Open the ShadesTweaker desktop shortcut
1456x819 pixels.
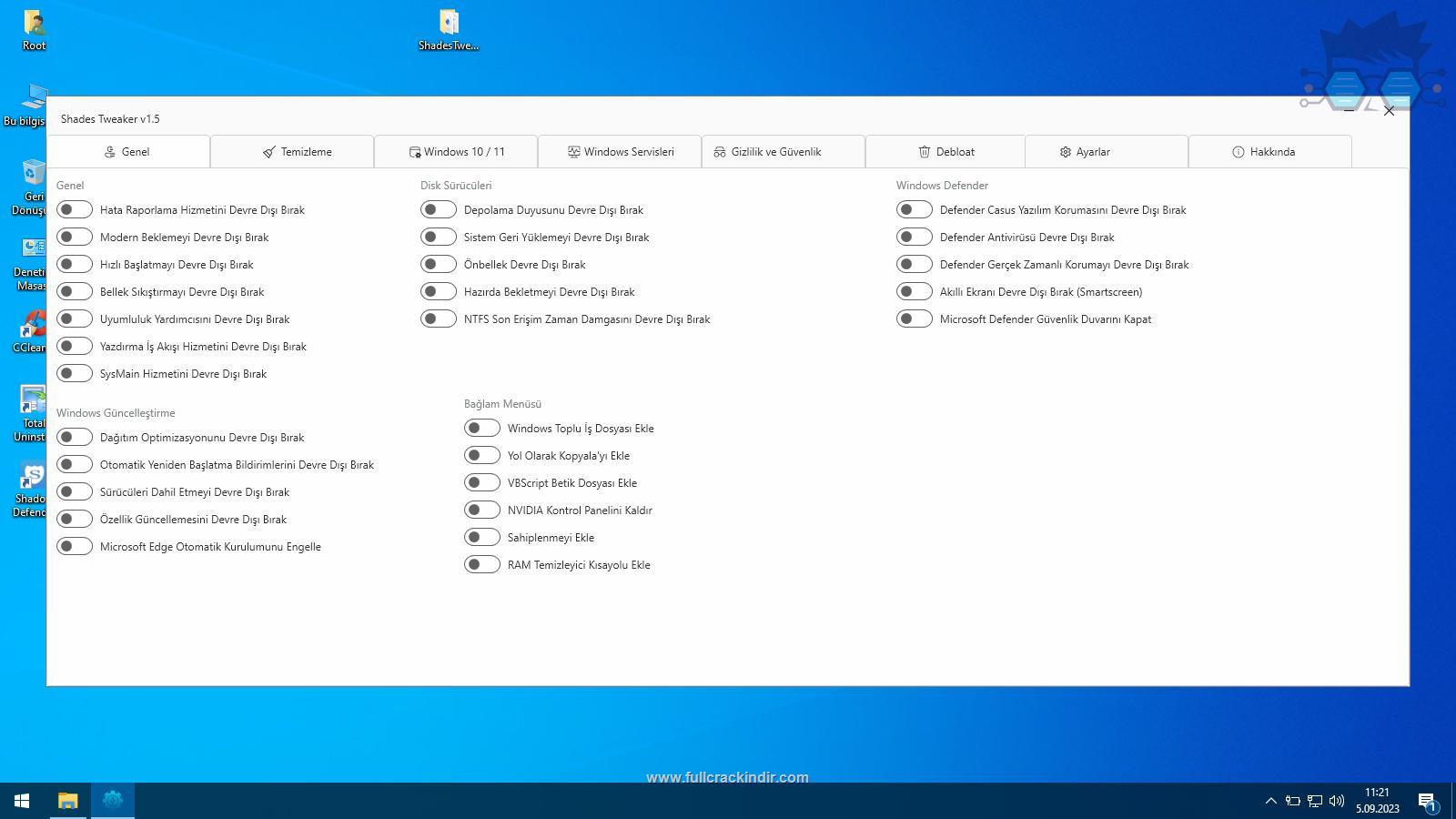point(448,29)
